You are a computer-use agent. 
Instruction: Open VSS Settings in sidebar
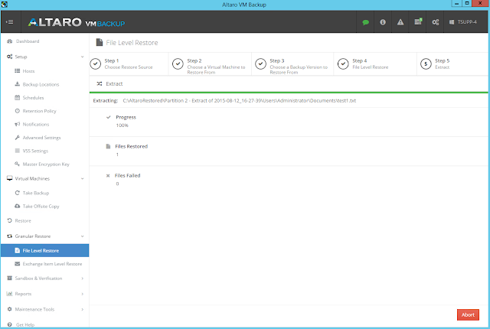click(x=35, y=151)
